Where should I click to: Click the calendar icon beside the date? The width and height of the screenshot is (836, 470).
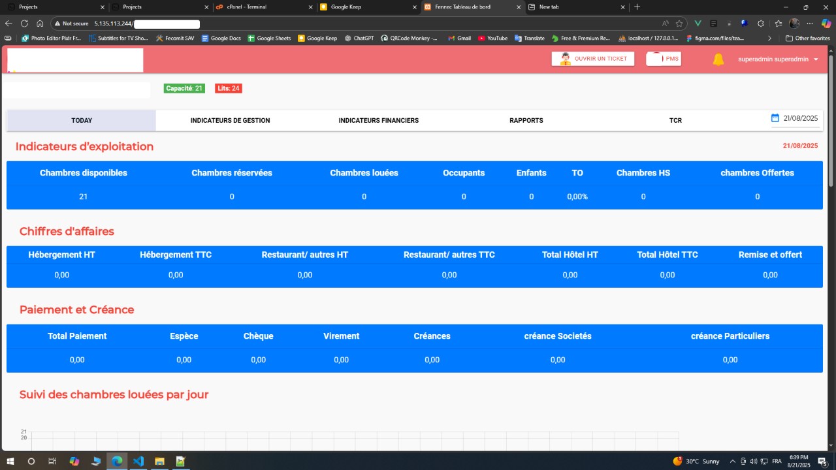pyautogui.click(x=775, y=118)
